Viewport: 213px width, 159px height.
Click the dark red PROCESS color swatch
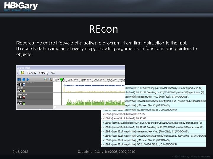click(x=24, y=97)
